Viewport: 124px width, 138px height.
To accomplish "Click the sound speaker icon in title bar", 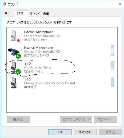I will pyautogui.click(x=4, y=4).
